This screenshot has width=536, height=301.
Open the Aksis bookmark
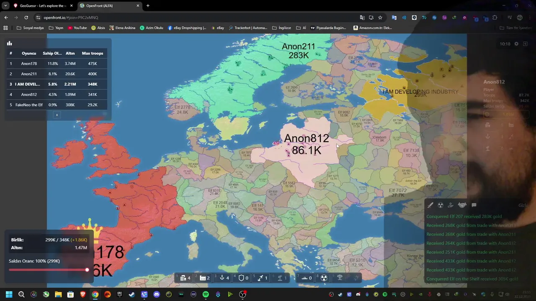coord(98,28)
